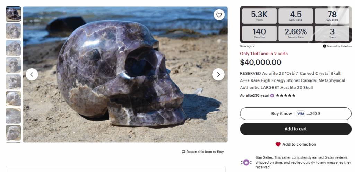Click the Report flag icon

(183, 152)
